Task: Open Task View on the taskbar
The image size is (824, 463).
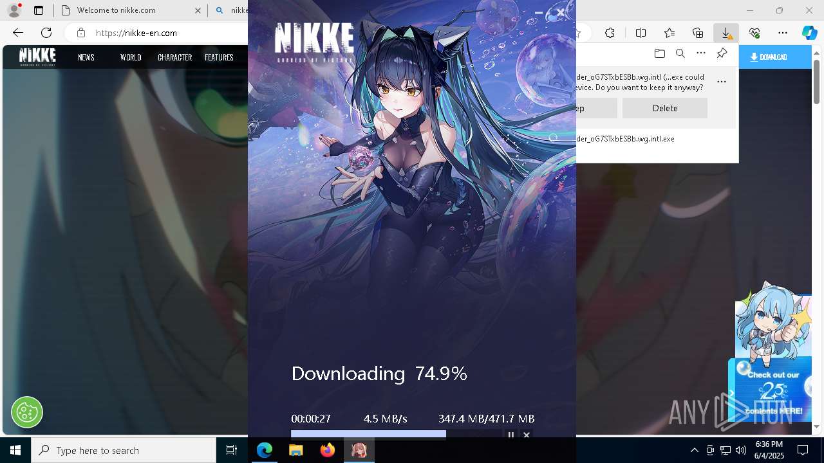Action: (x=232, y=450)
